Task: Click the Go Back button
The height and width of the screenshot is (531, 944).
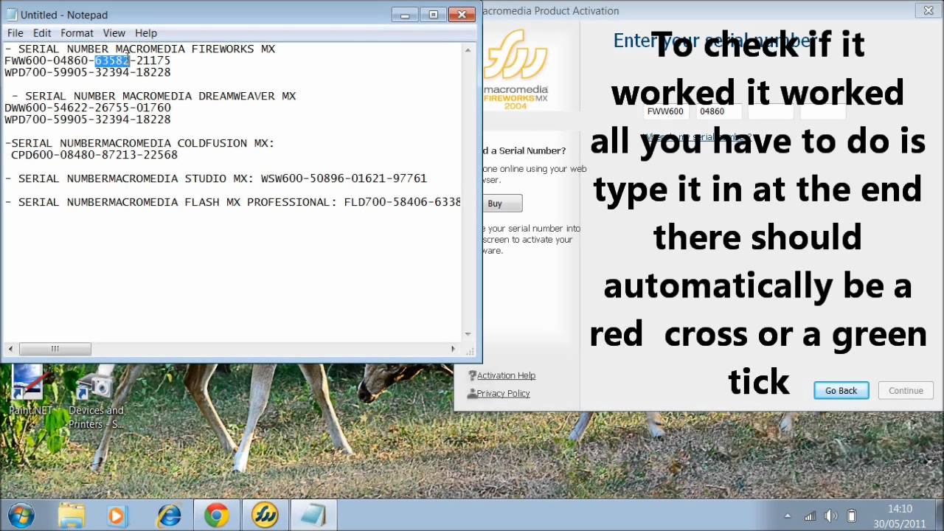Action: pyautogui.click(x=841, y=391)
